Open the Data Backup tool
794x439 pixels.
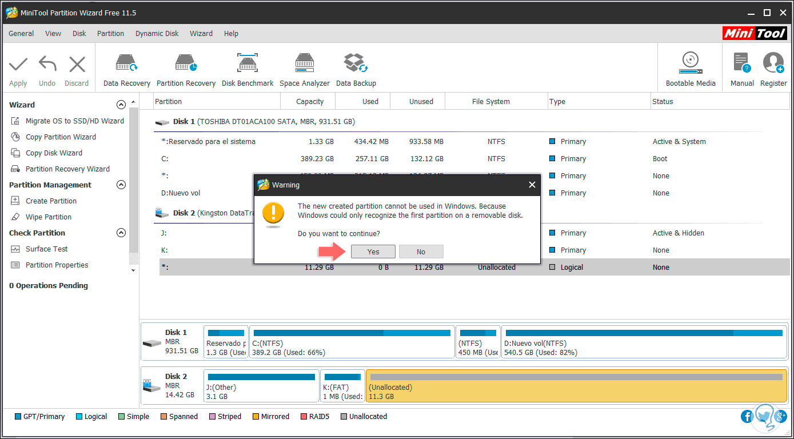(356, 70)
